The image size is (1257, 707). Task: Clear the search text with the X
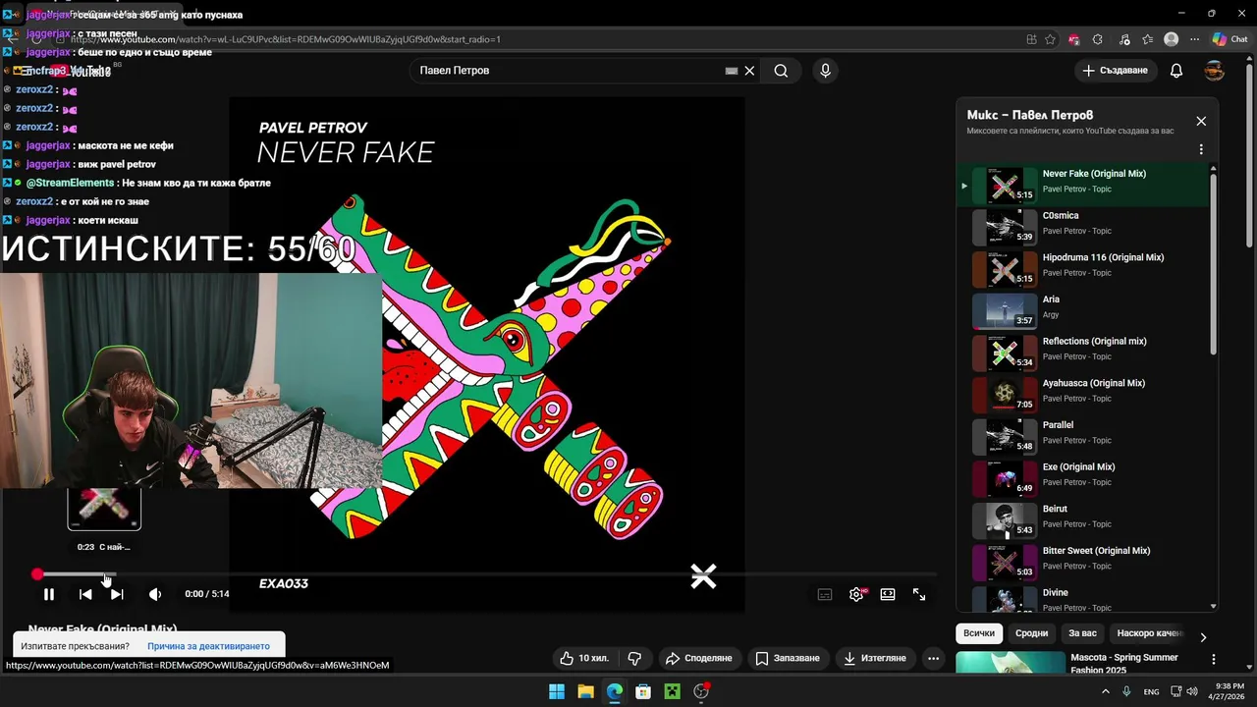tap(749, 71)
